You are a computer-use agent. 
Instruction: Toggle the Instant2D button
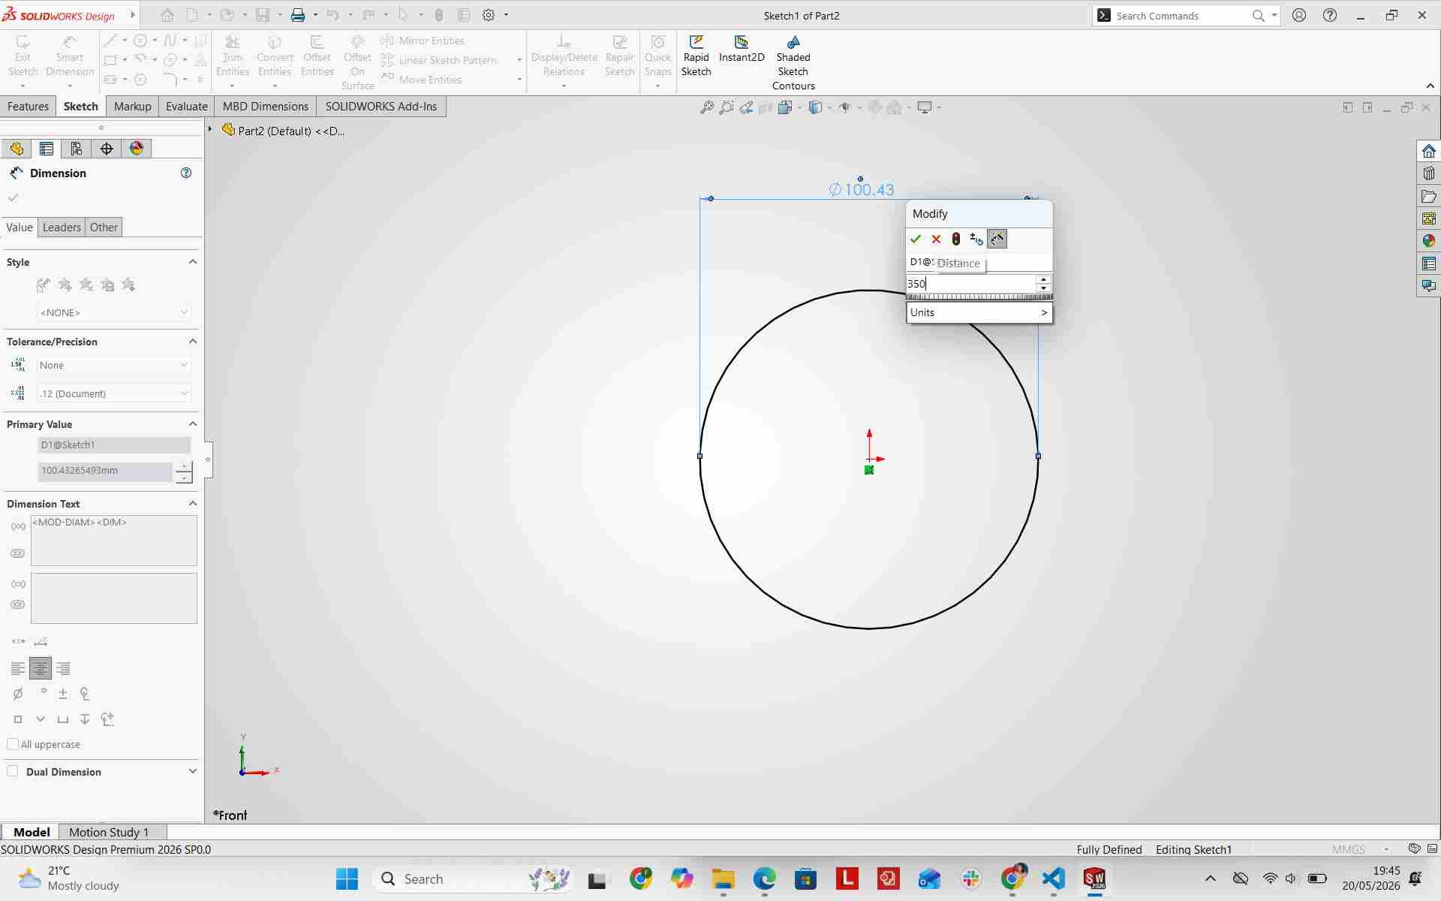point(742,50)
